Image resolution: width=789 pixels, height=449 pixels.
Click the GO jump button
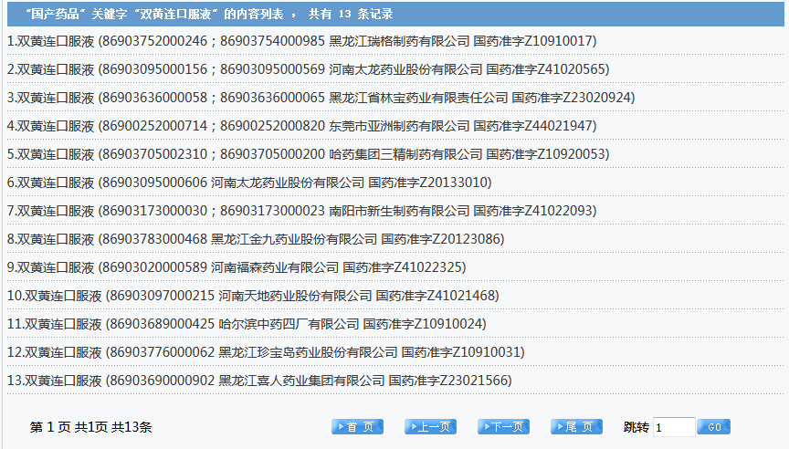coord(714,427)
